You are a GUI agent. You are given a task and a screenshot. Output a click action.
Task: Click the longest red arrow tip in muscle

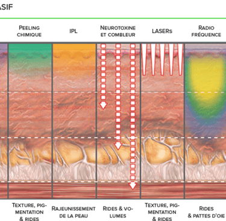click(x=133, y=186)
